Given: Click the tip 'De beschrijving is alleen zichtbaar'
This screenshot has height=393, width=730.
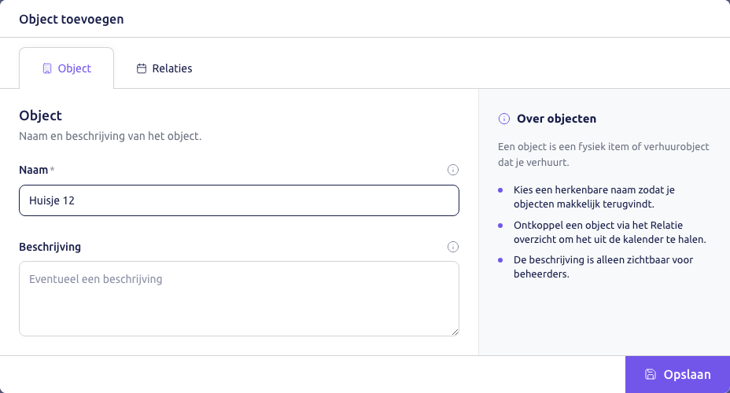Looking at the screenshot, I should coord(603,266).
